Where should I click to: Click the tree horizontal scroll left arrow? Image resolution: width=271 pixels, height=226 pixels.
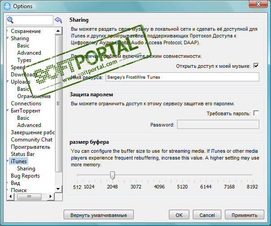pos(10,197)
